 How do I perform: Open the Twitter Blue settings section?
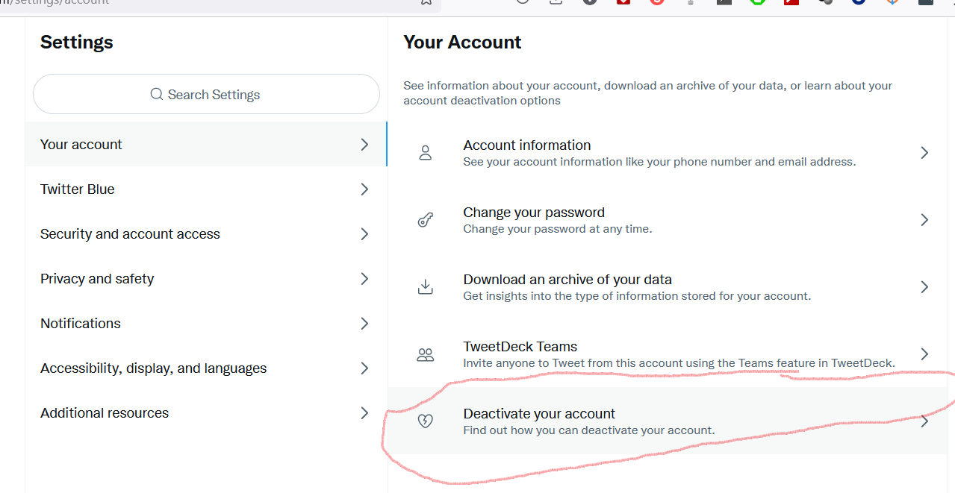(78, 189)
